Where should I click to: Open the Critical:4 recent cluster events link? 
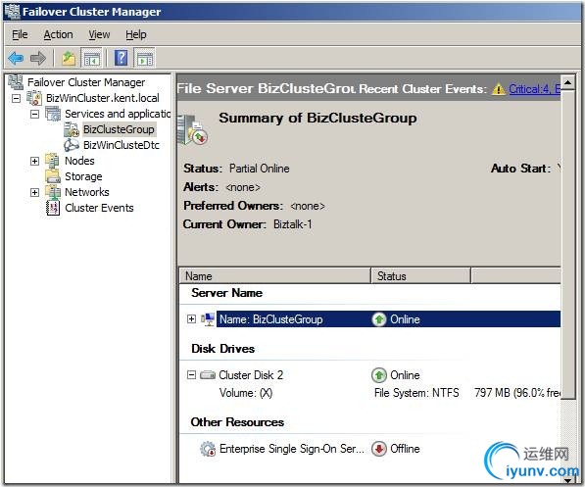point(534,89)
